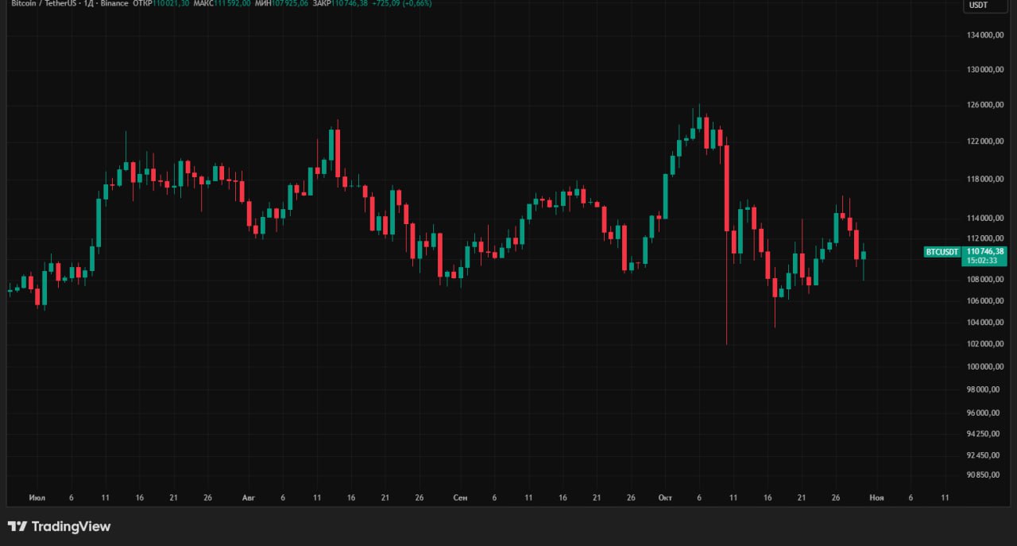Click the 1Д interval label in legend
This screenshot has height=546, width=1017.
click(x=90, y=3)
